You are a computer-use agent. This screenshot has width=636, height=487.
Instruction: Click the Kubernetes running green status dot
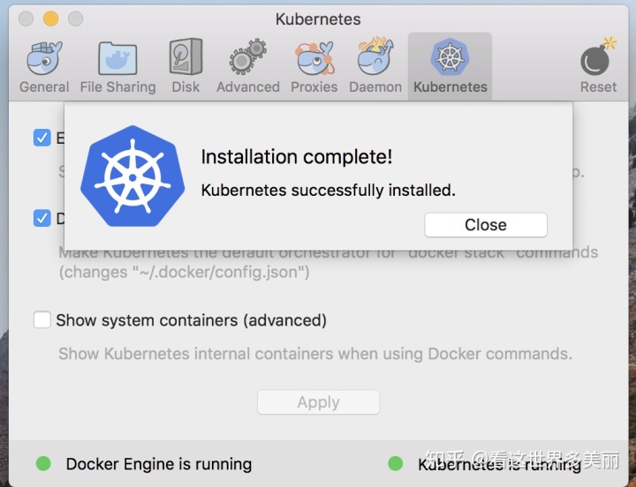pos(396,463)
